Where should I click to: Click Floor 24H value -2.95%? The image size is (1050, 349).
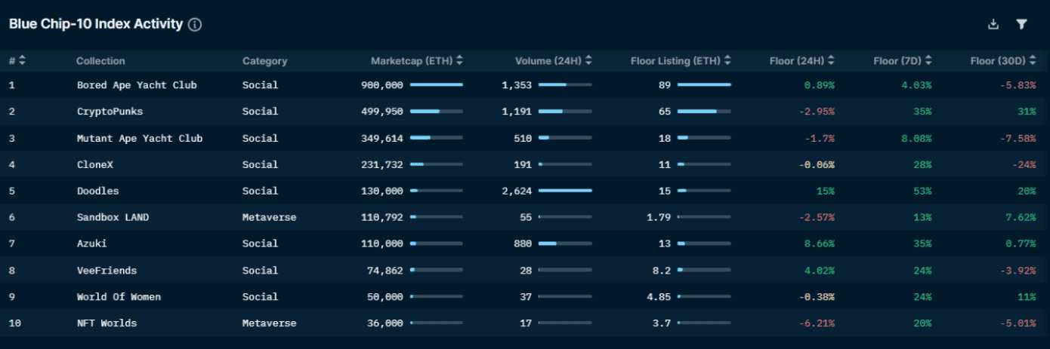click(816, 112)
